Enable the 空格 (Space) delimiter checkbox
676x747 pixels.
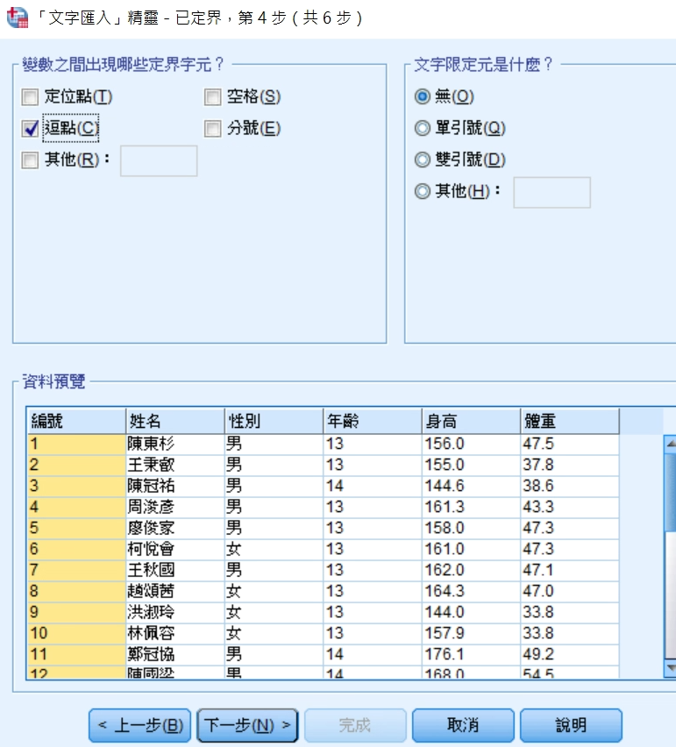[x=212, y=97]
